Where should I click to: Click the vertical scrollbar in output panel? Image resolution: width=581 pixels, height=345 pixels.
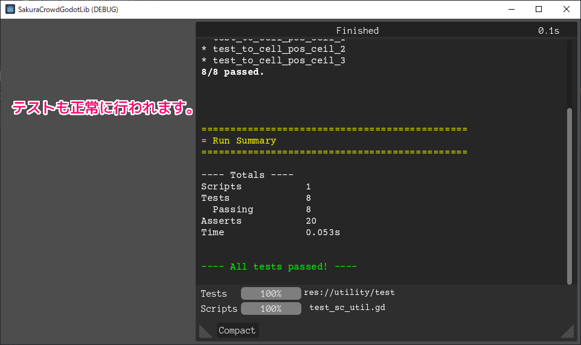pos(569,196)
